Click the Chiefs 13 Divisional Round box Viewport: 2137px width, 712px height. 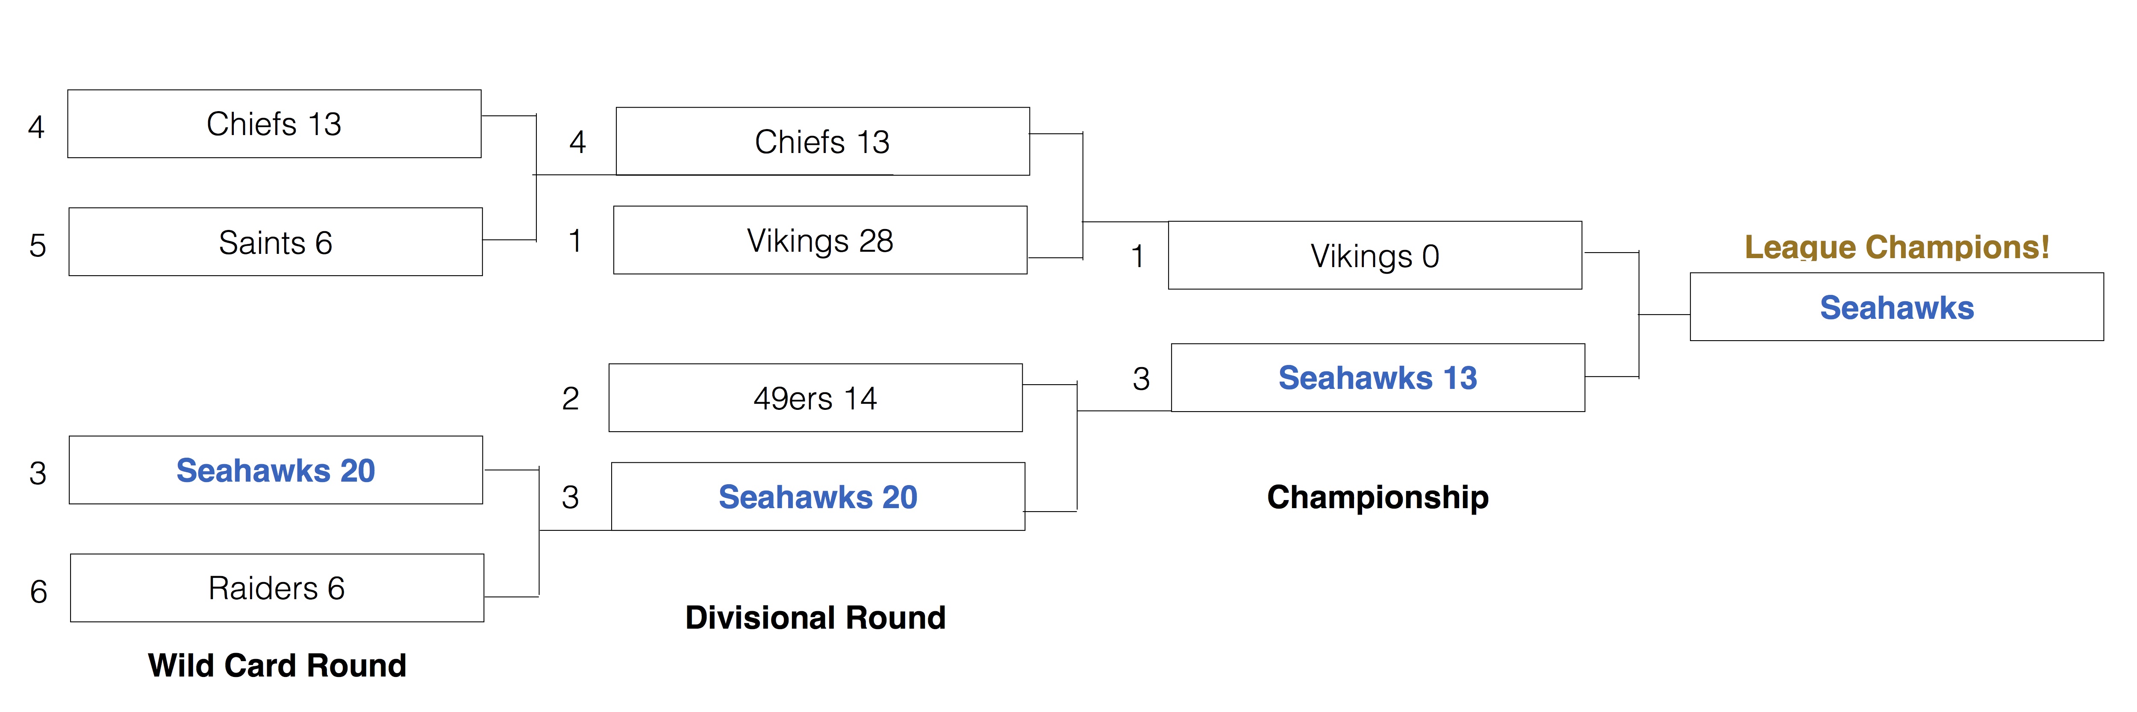click(x=823, y=141)
